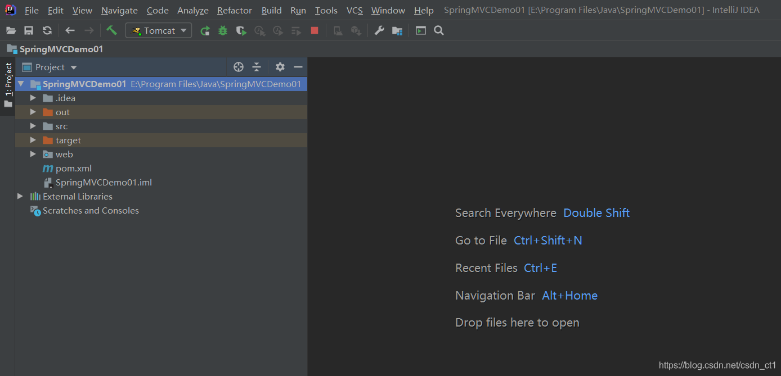
Task: Collapse the SpringMVCDemo01 root node arrow
Action: (x=21, y=84)
